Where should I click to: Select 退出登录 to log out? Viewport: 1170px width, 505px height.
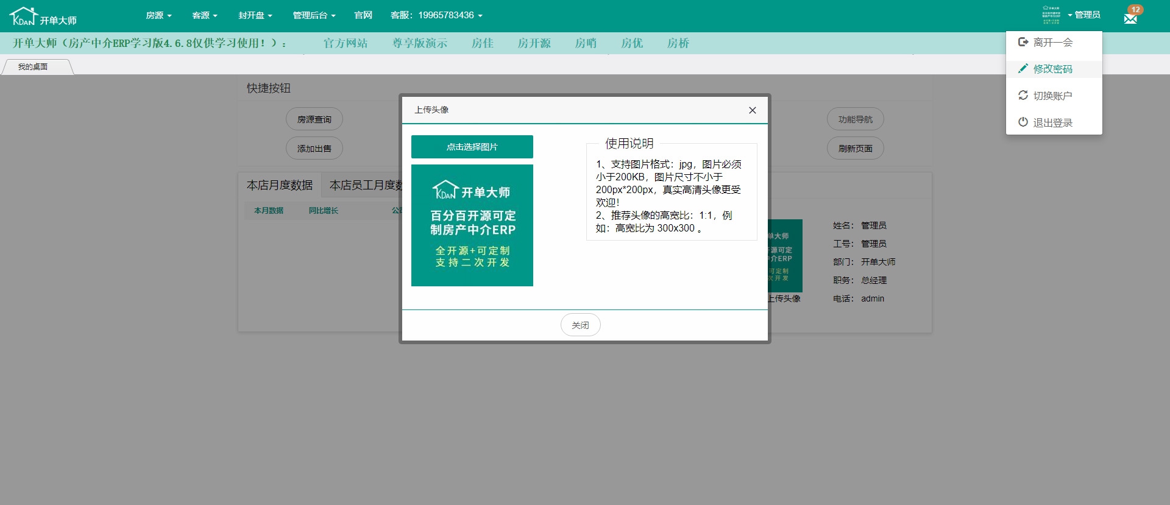[x=1052, y=123]
